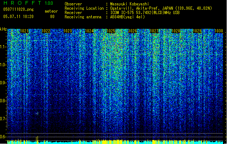Click the Receiving antenna label
Screen dimensions: 227x144
point(83,17)
